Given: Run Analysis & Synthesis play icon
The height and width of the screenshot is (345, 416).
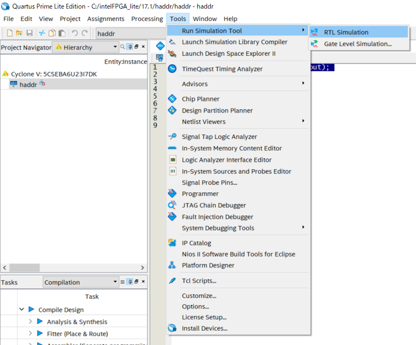Looking at the screenshot, I should [x=40, y=321].
